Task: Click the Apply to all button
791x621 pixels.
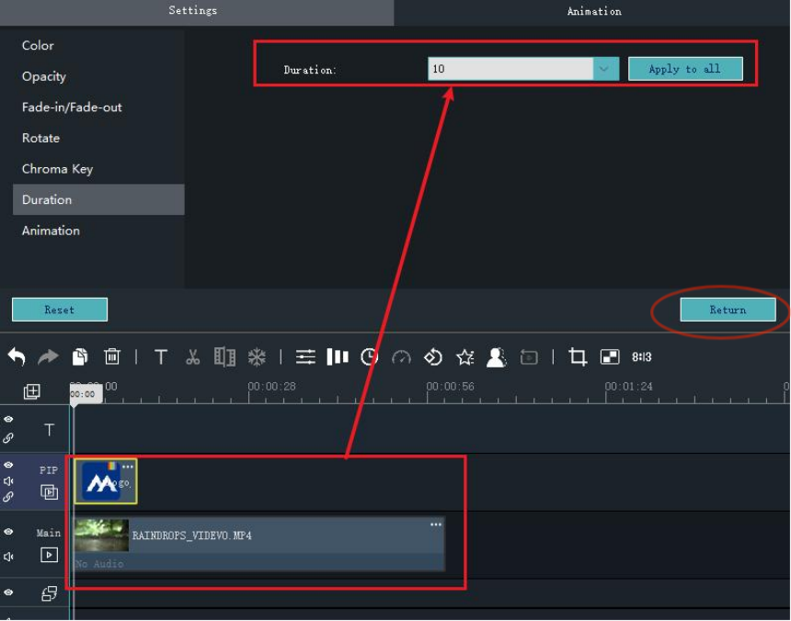Action: [x=685, y=68]
